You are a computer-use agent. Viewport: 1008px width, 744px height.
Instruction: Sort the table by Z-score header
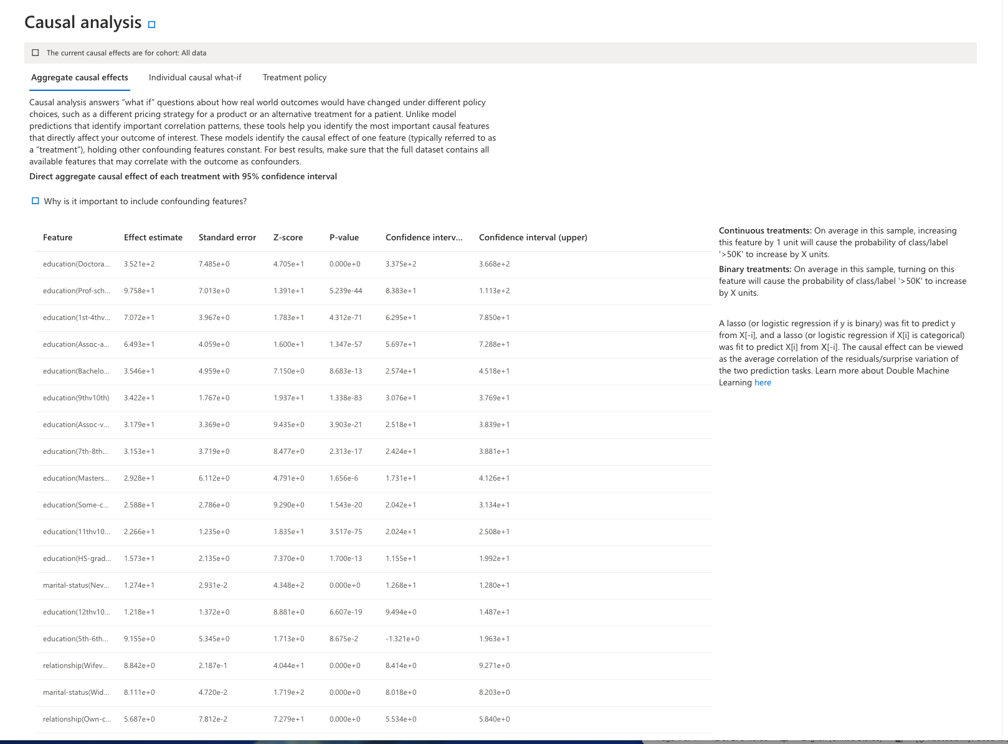click(288, 238)
